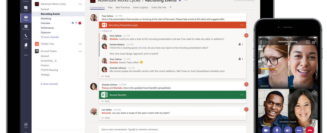This screenshot has height=133, width=327.
Task: Click the PowerPoint icon on Recruiting Presentation
Action: click(x=104, y=25)
